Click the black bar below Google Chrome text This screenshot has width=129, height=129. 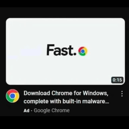64,123
